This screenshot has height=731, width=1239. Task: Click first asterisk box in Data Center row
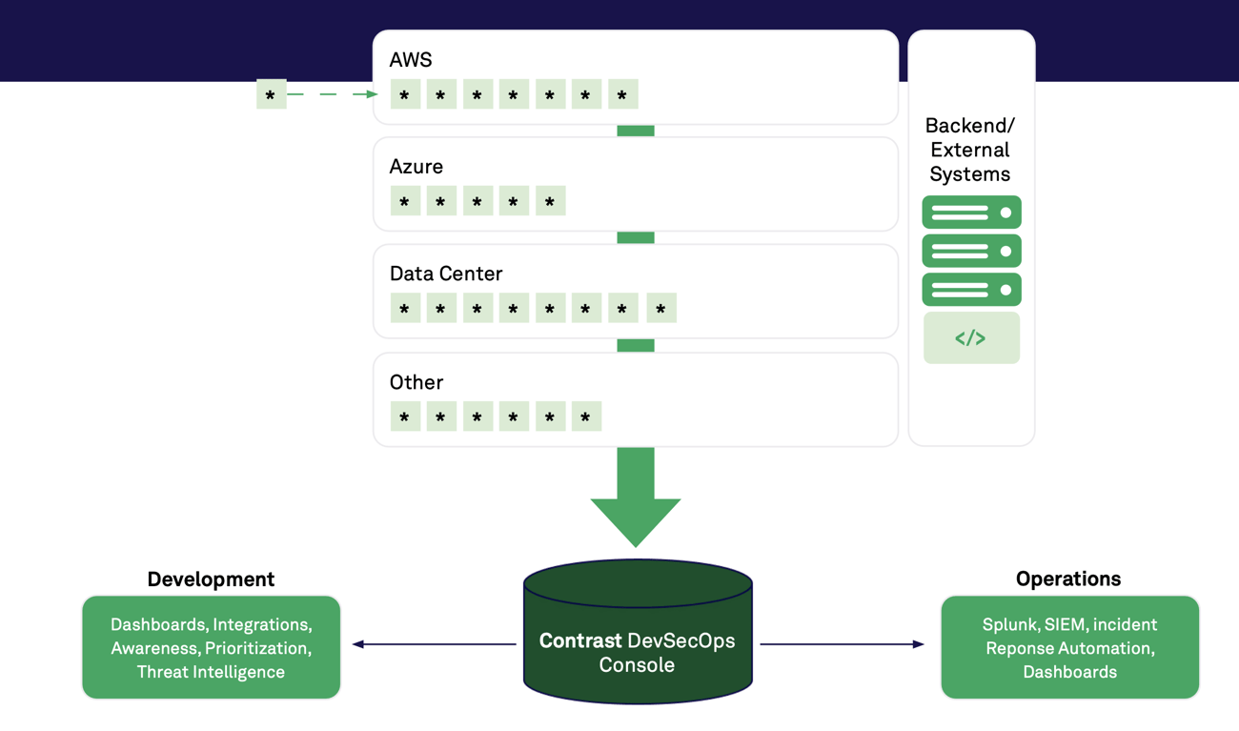pyautogui.click(x=405, y=308)
